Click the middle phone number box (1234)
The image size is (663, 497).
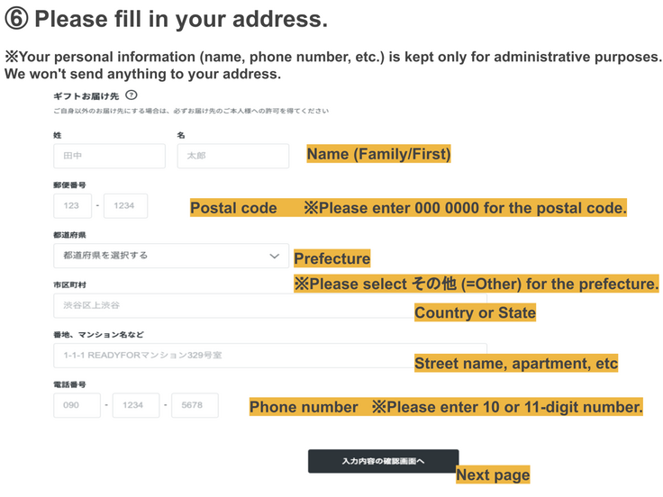135,405
